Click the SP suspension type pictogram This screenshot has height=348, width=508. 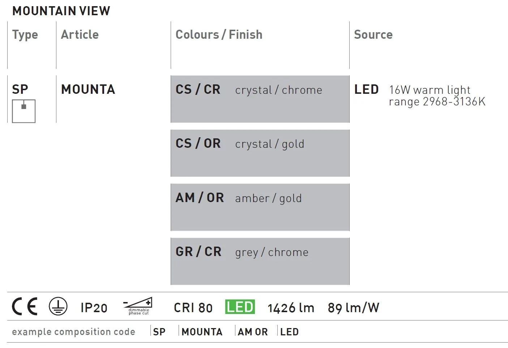(24, 111)
